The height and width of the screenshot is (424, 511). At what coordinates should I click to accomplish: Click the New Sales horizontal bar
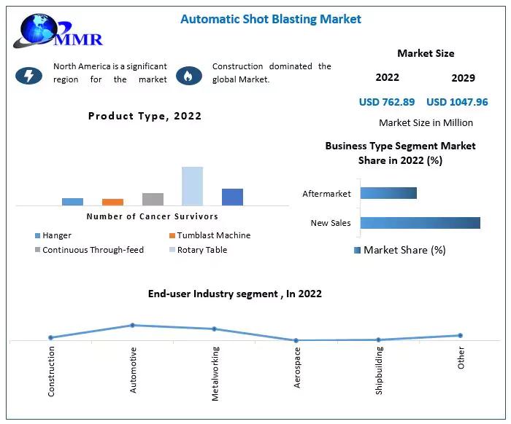[x=420, y=223]
